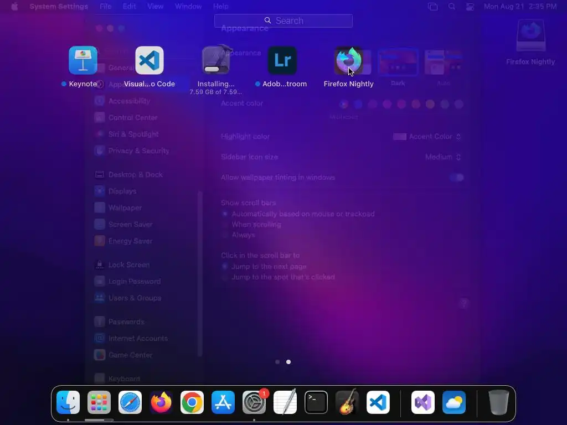Launch Firefox Nightly from Launchpad

coord(349,60)
